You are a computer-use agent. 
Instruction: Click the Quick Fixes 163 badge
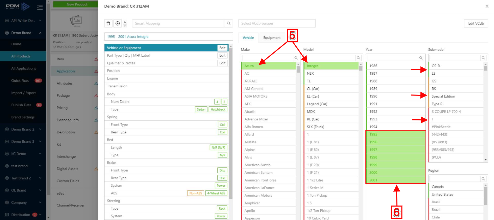pyautogui.click(x=38, y=81)
